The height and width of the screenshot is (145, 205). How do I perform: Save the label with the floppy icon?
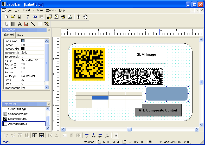click(x=20, y=17)
